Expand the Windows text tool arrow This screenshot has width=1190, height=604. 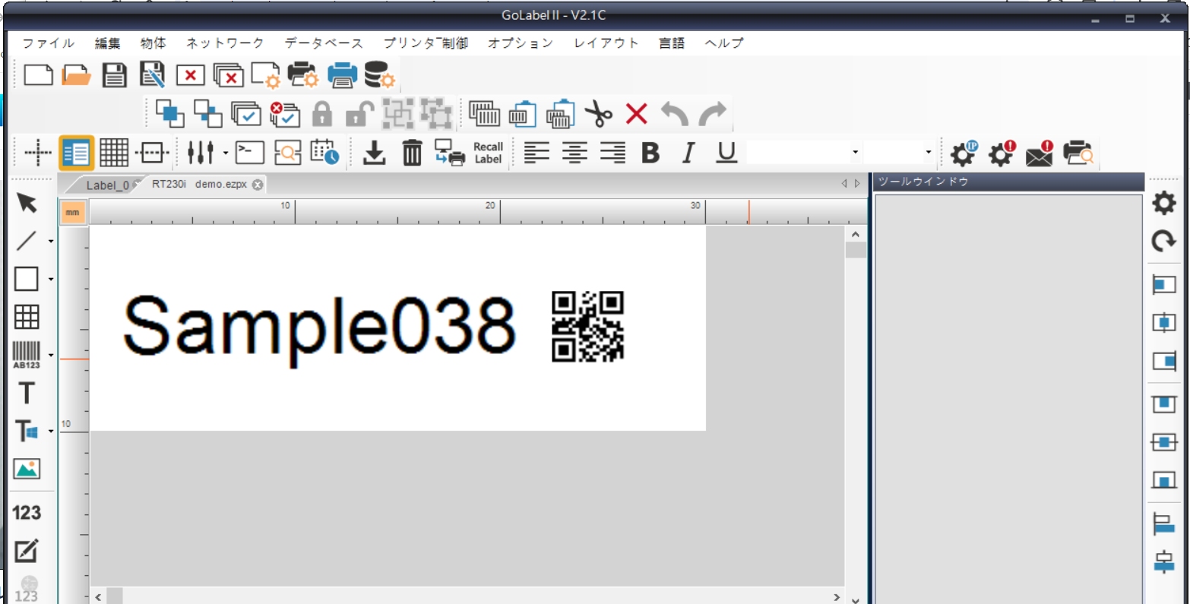[51, 432]
